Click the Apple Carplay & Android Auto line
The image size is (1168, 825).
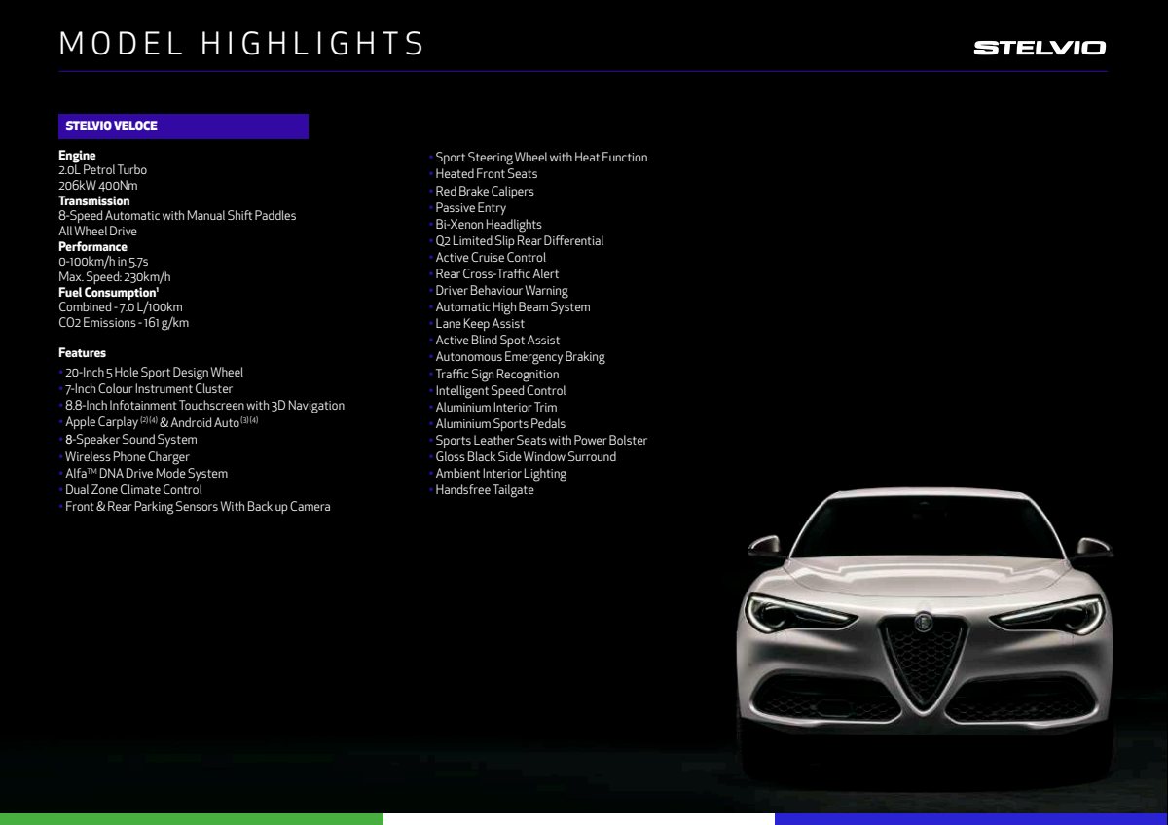click(x=162, y=422)
